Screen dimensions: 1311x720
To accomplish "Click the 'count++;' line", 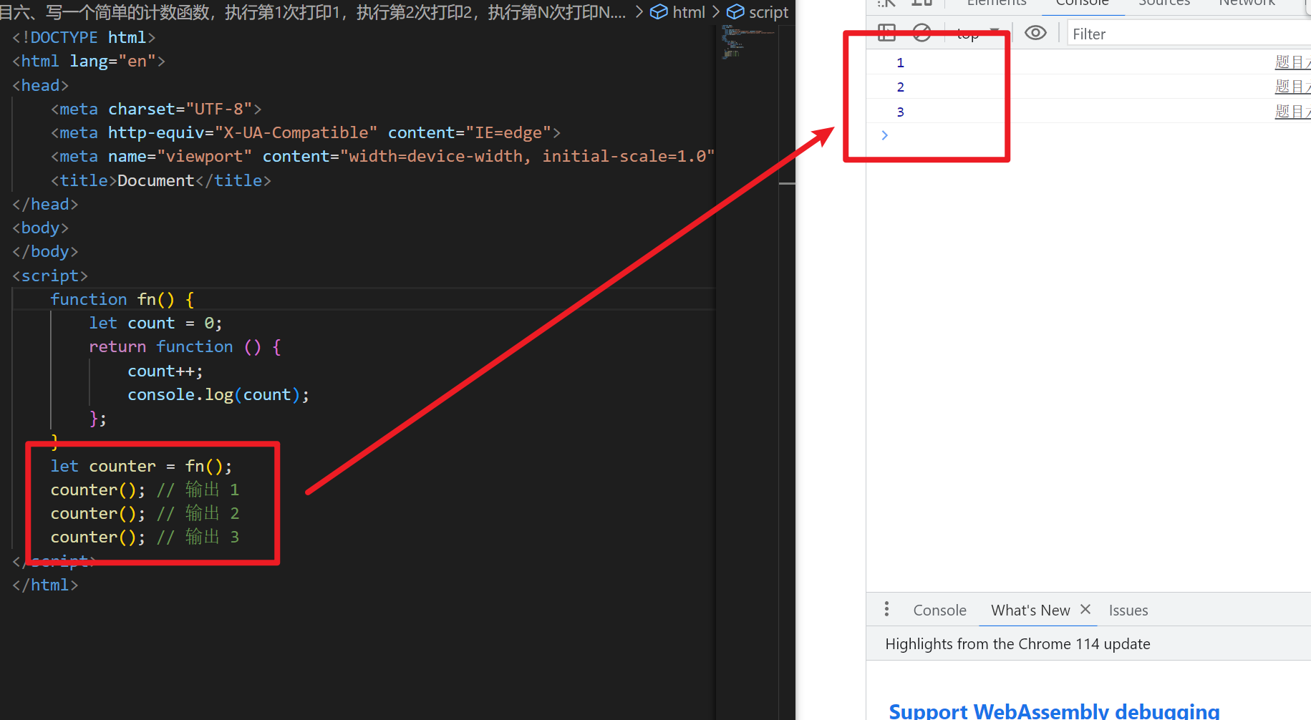I will coord(165,371).
